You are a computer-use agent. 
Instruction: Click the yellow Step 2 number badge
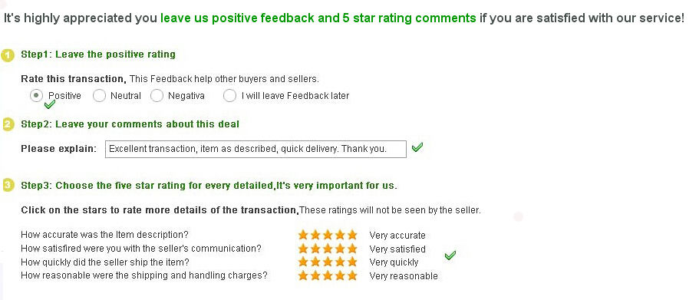8,124
